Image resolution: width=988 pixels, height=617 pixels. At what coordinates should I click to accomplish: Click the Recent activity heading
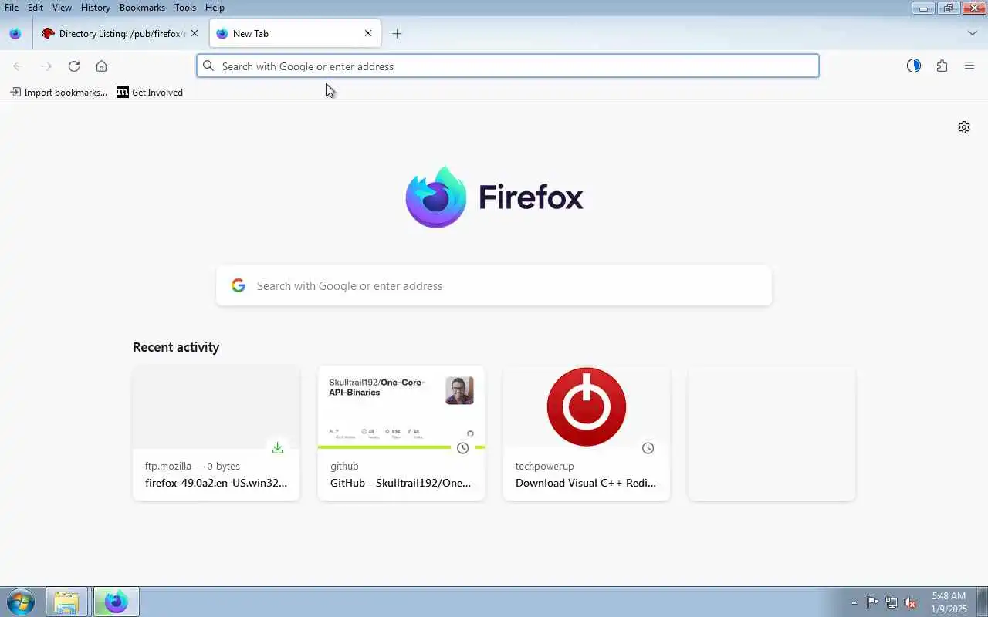click(x=176, y=347)
